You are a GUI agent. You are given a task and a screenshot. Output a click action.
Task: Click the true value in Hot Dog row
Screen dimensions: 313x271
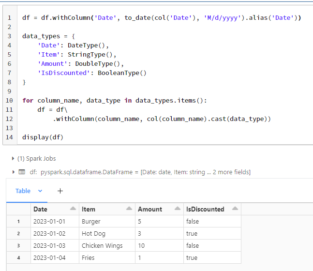click(x=192, y=234)
